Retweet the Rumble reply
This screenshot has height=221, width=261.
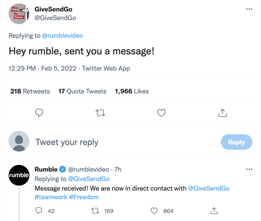(x=94, y=211)
